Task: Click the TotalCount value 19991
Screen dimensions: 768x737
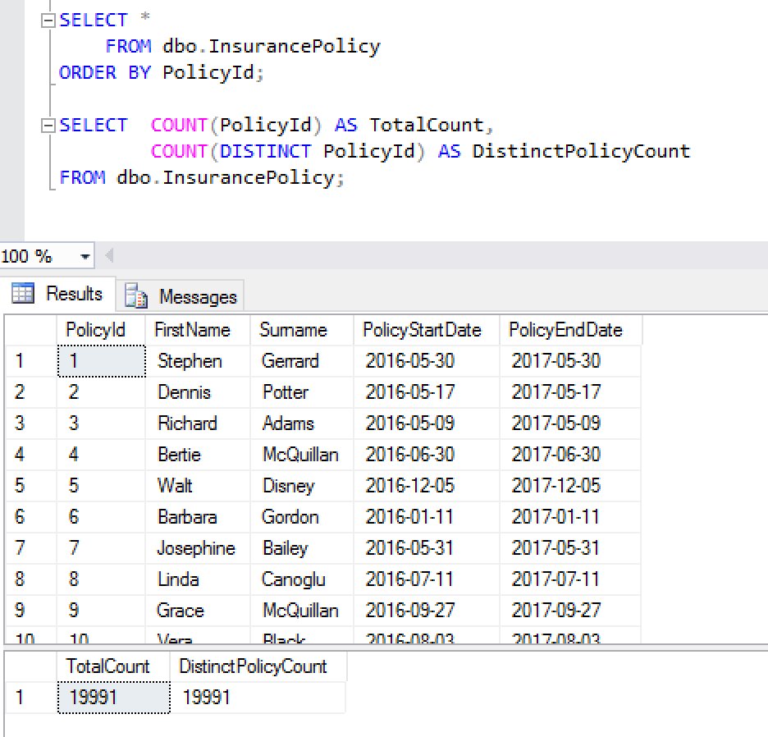Action: pos(113,698)
